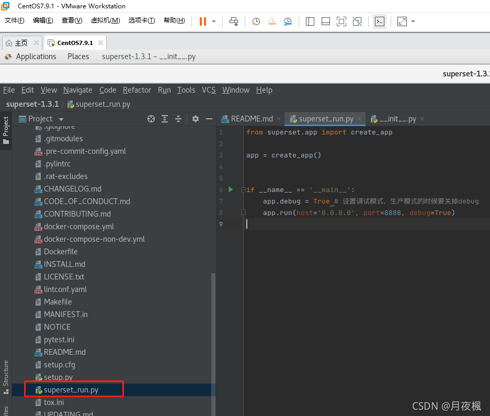The height and width of the screenshot is (416, 490).
Task: Pause the virtual machine with the orange pause button
Action: [x=203, y=21]
